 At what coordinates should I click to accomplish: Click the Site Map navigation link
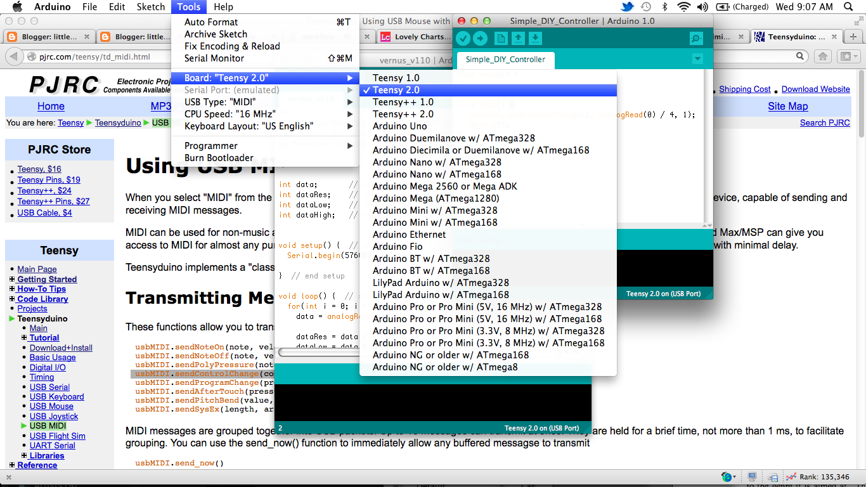[788, 107]
